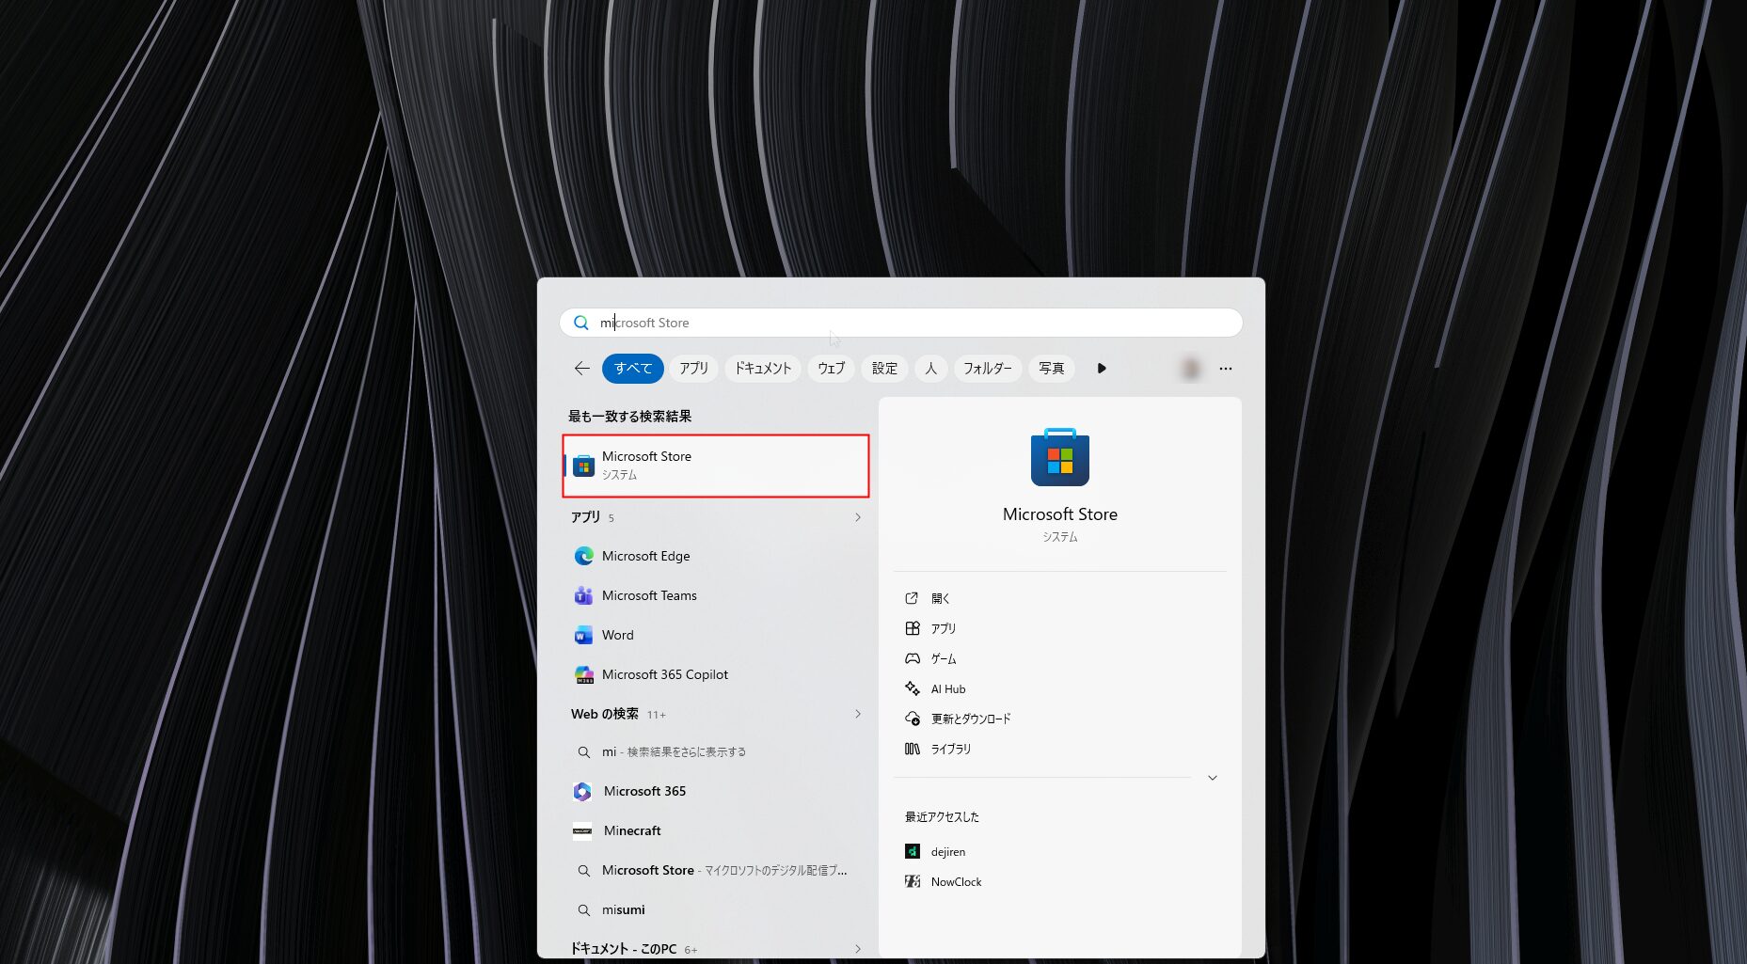1747x964 pixels.
Task: Open 更新とダウンロード in Microsoft Store
Action: coord(970,719)
